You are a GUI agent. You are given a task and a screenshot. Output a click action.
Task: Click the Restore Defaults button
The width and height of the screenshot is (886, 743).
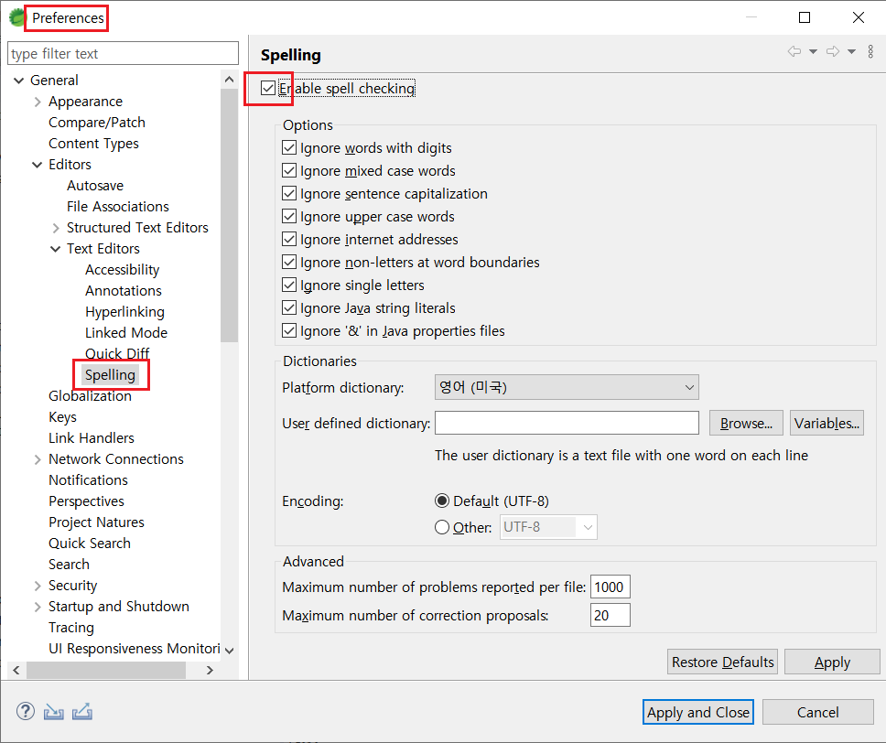coord(722,662)
